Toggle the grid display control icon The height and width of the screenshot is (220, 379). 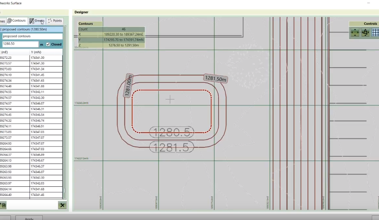coord(375,32)
